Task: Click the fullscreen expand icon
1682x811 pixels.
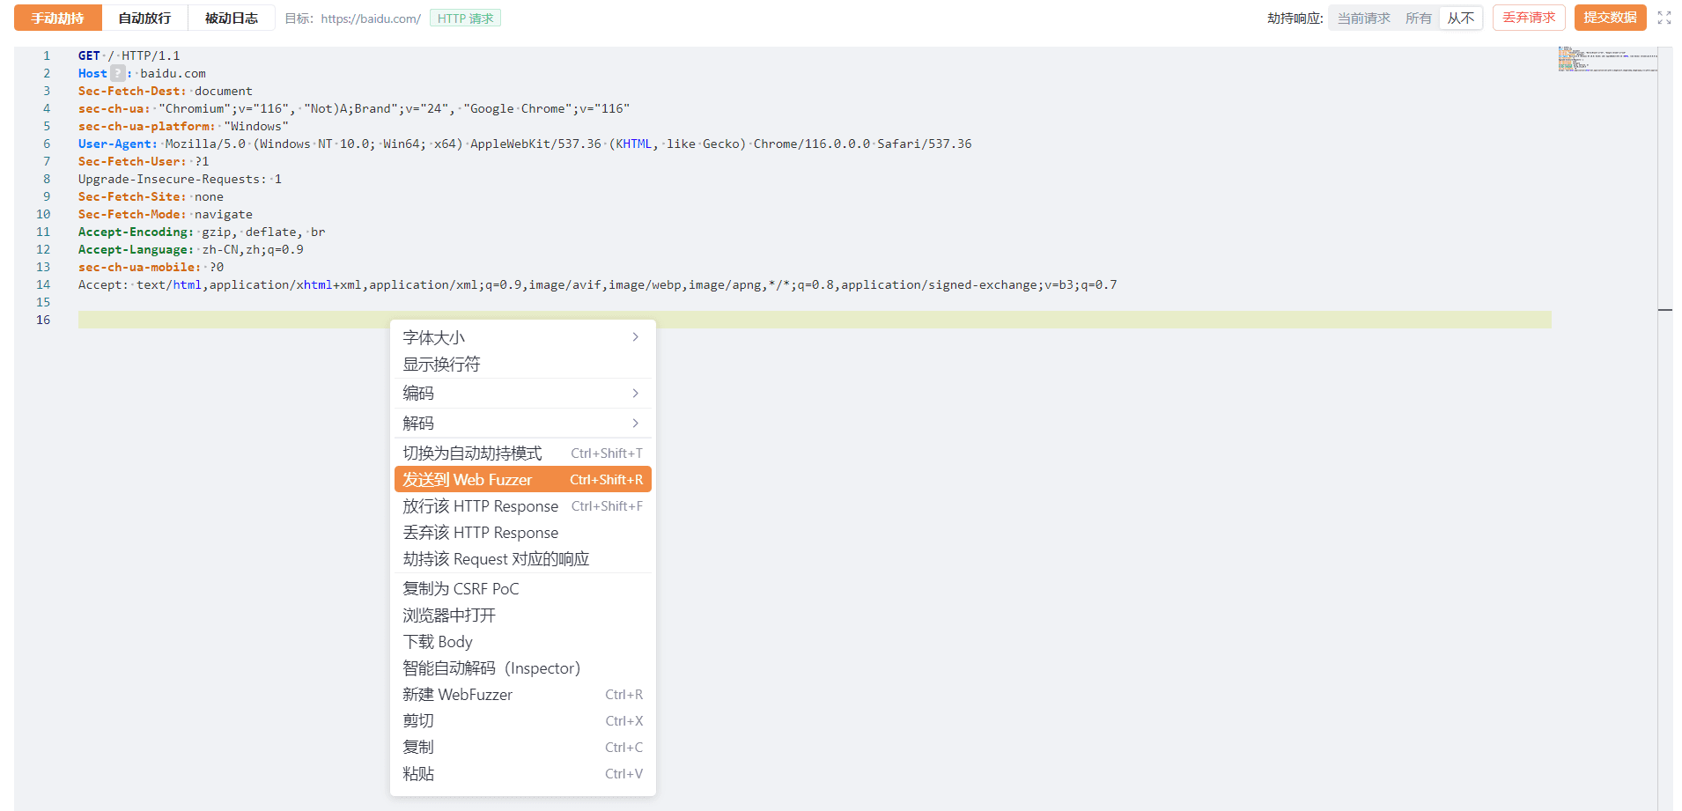Action: pyautogui.click(x=1664, y=18)
